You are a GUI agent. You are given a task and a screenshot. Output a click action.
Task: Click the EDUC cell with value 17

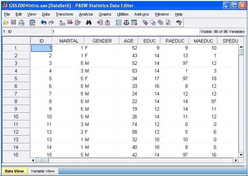pyautogui.click(x=149, y=78)
